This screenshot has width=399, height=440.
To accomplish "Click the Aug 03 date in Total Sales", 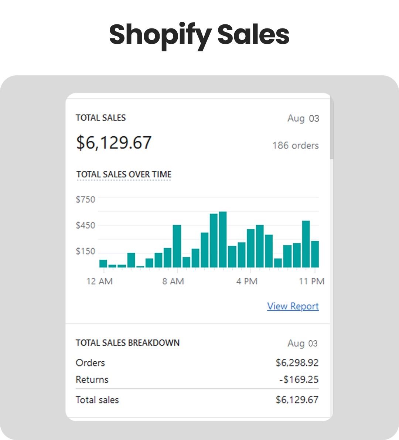I will pyautogui.click(x=303, y=119).
